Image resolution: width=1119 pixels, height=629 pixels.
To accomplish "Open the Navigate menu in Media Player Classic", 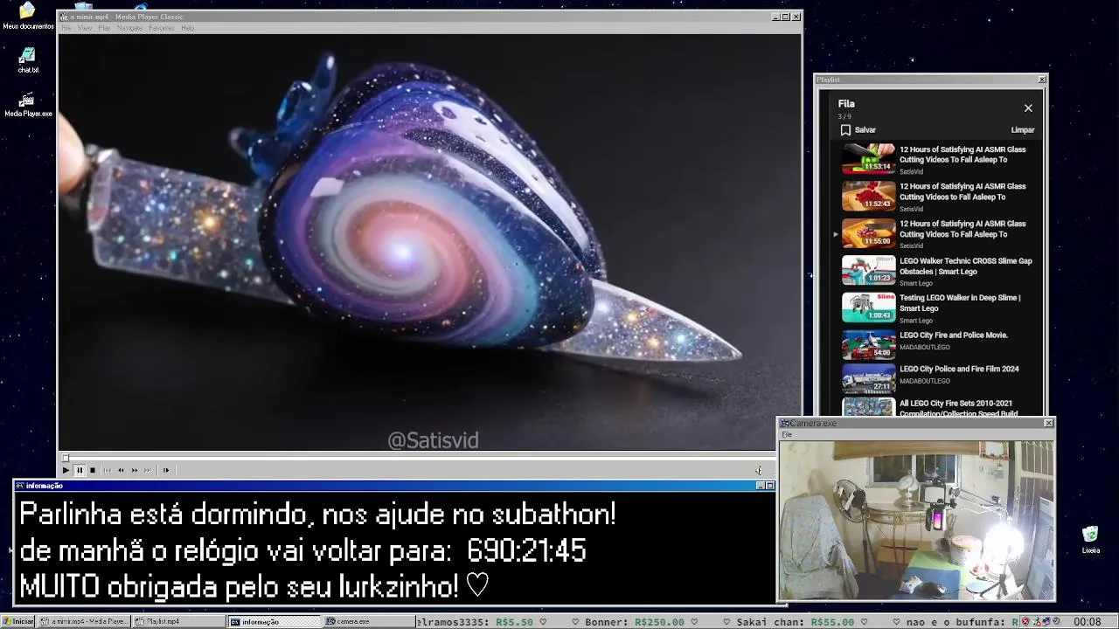I will (130, 28).
